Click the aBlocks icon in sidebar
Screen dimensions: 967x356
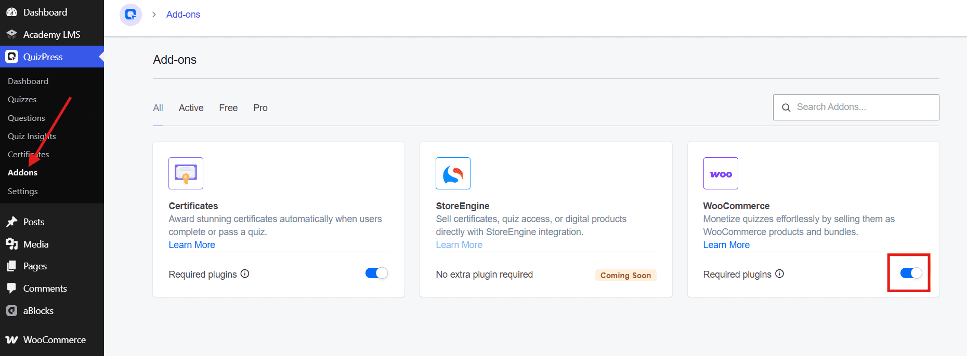coord(11,311)
